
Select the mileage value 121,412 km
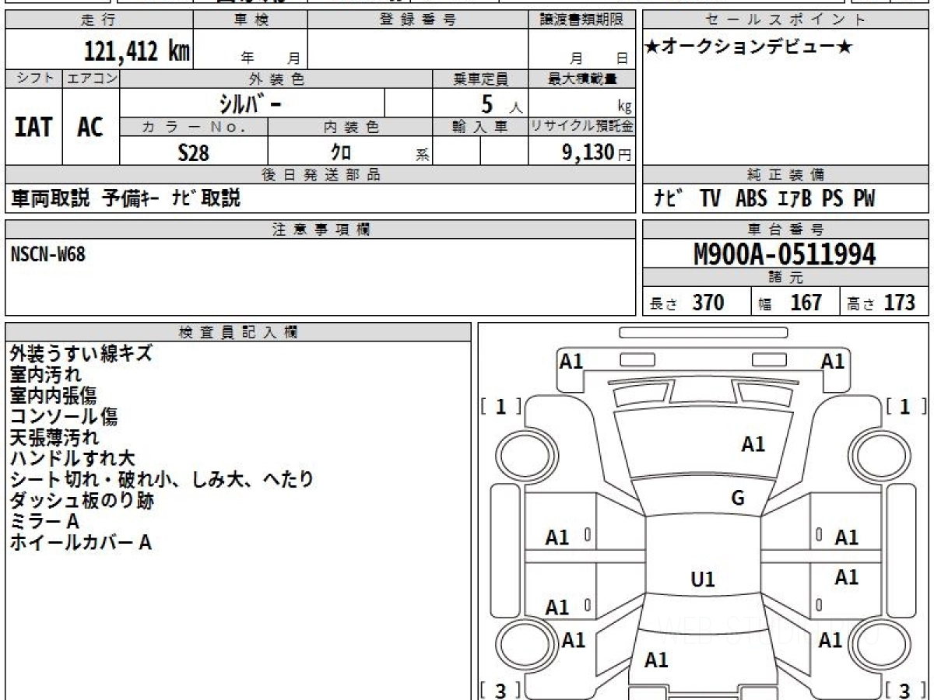click(136, 51)
